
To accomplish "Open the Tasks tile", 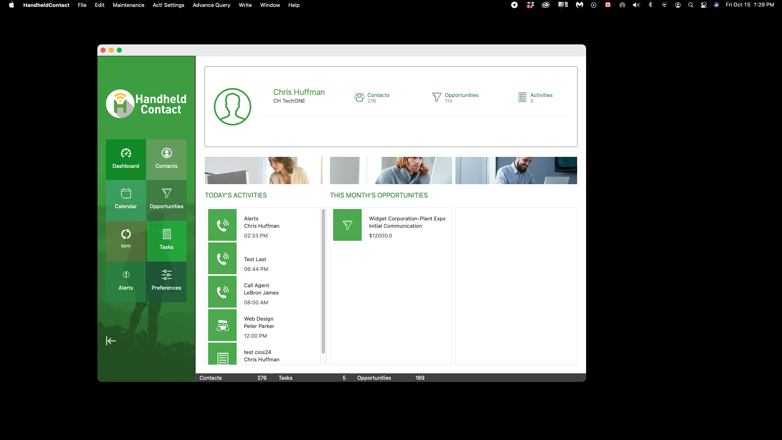I will coord(167,241).
